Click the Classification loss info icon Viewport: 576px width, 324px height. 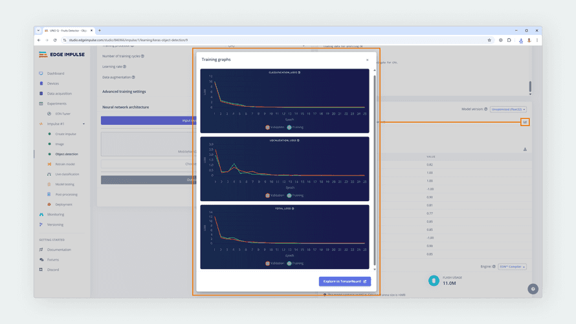point(299,72)
